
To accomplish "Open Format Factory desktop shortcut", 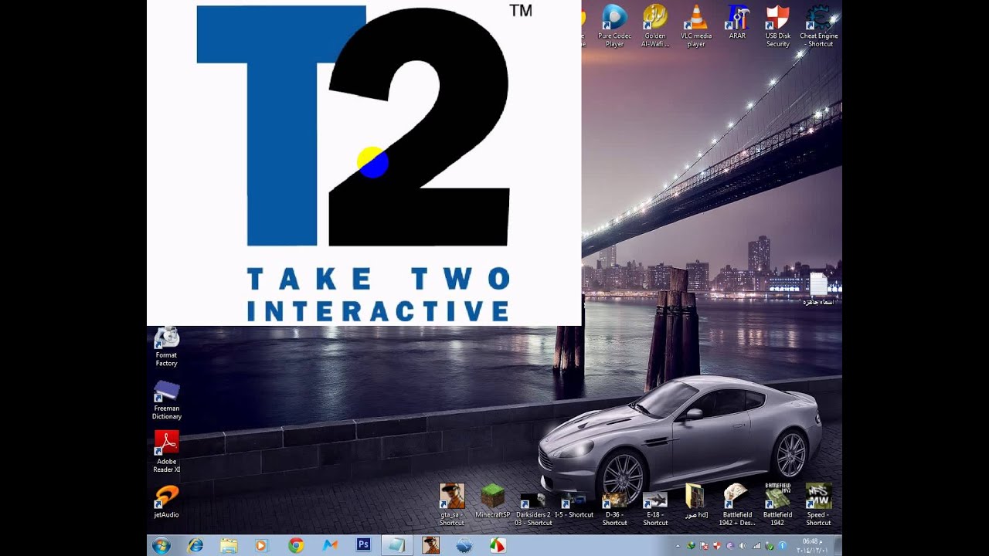I will [x=166, y=346].
